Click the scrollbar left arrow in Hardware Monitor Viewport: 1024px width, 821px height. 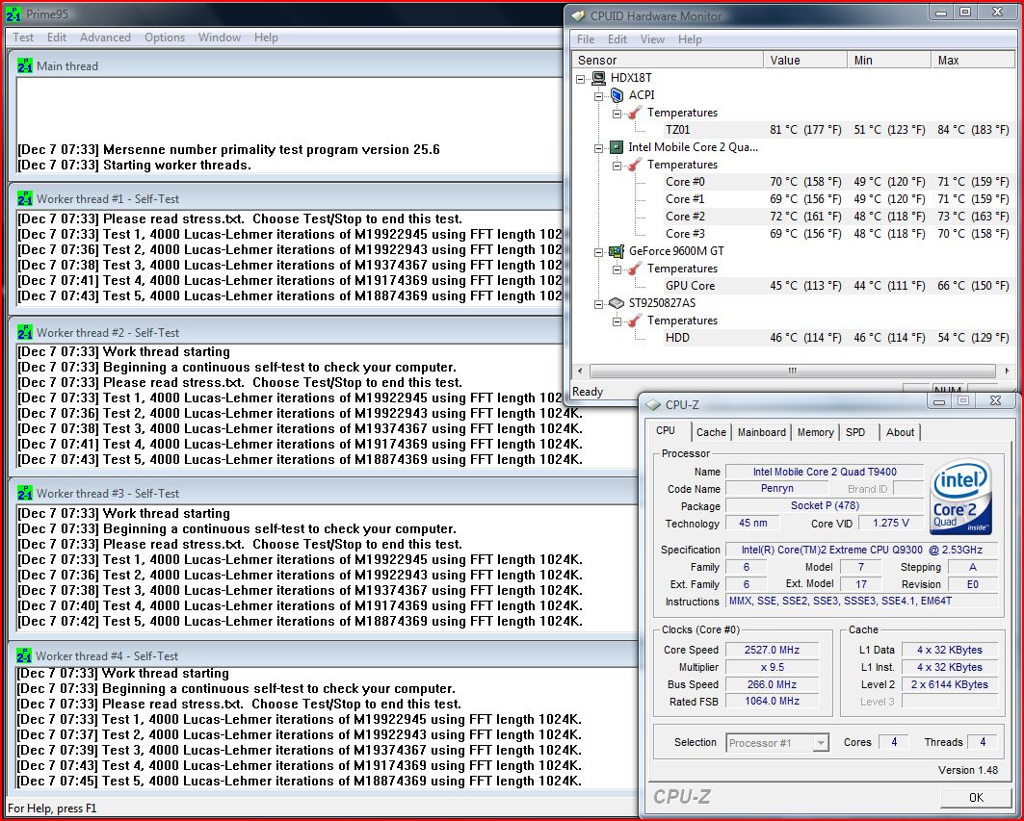(580, 371)
